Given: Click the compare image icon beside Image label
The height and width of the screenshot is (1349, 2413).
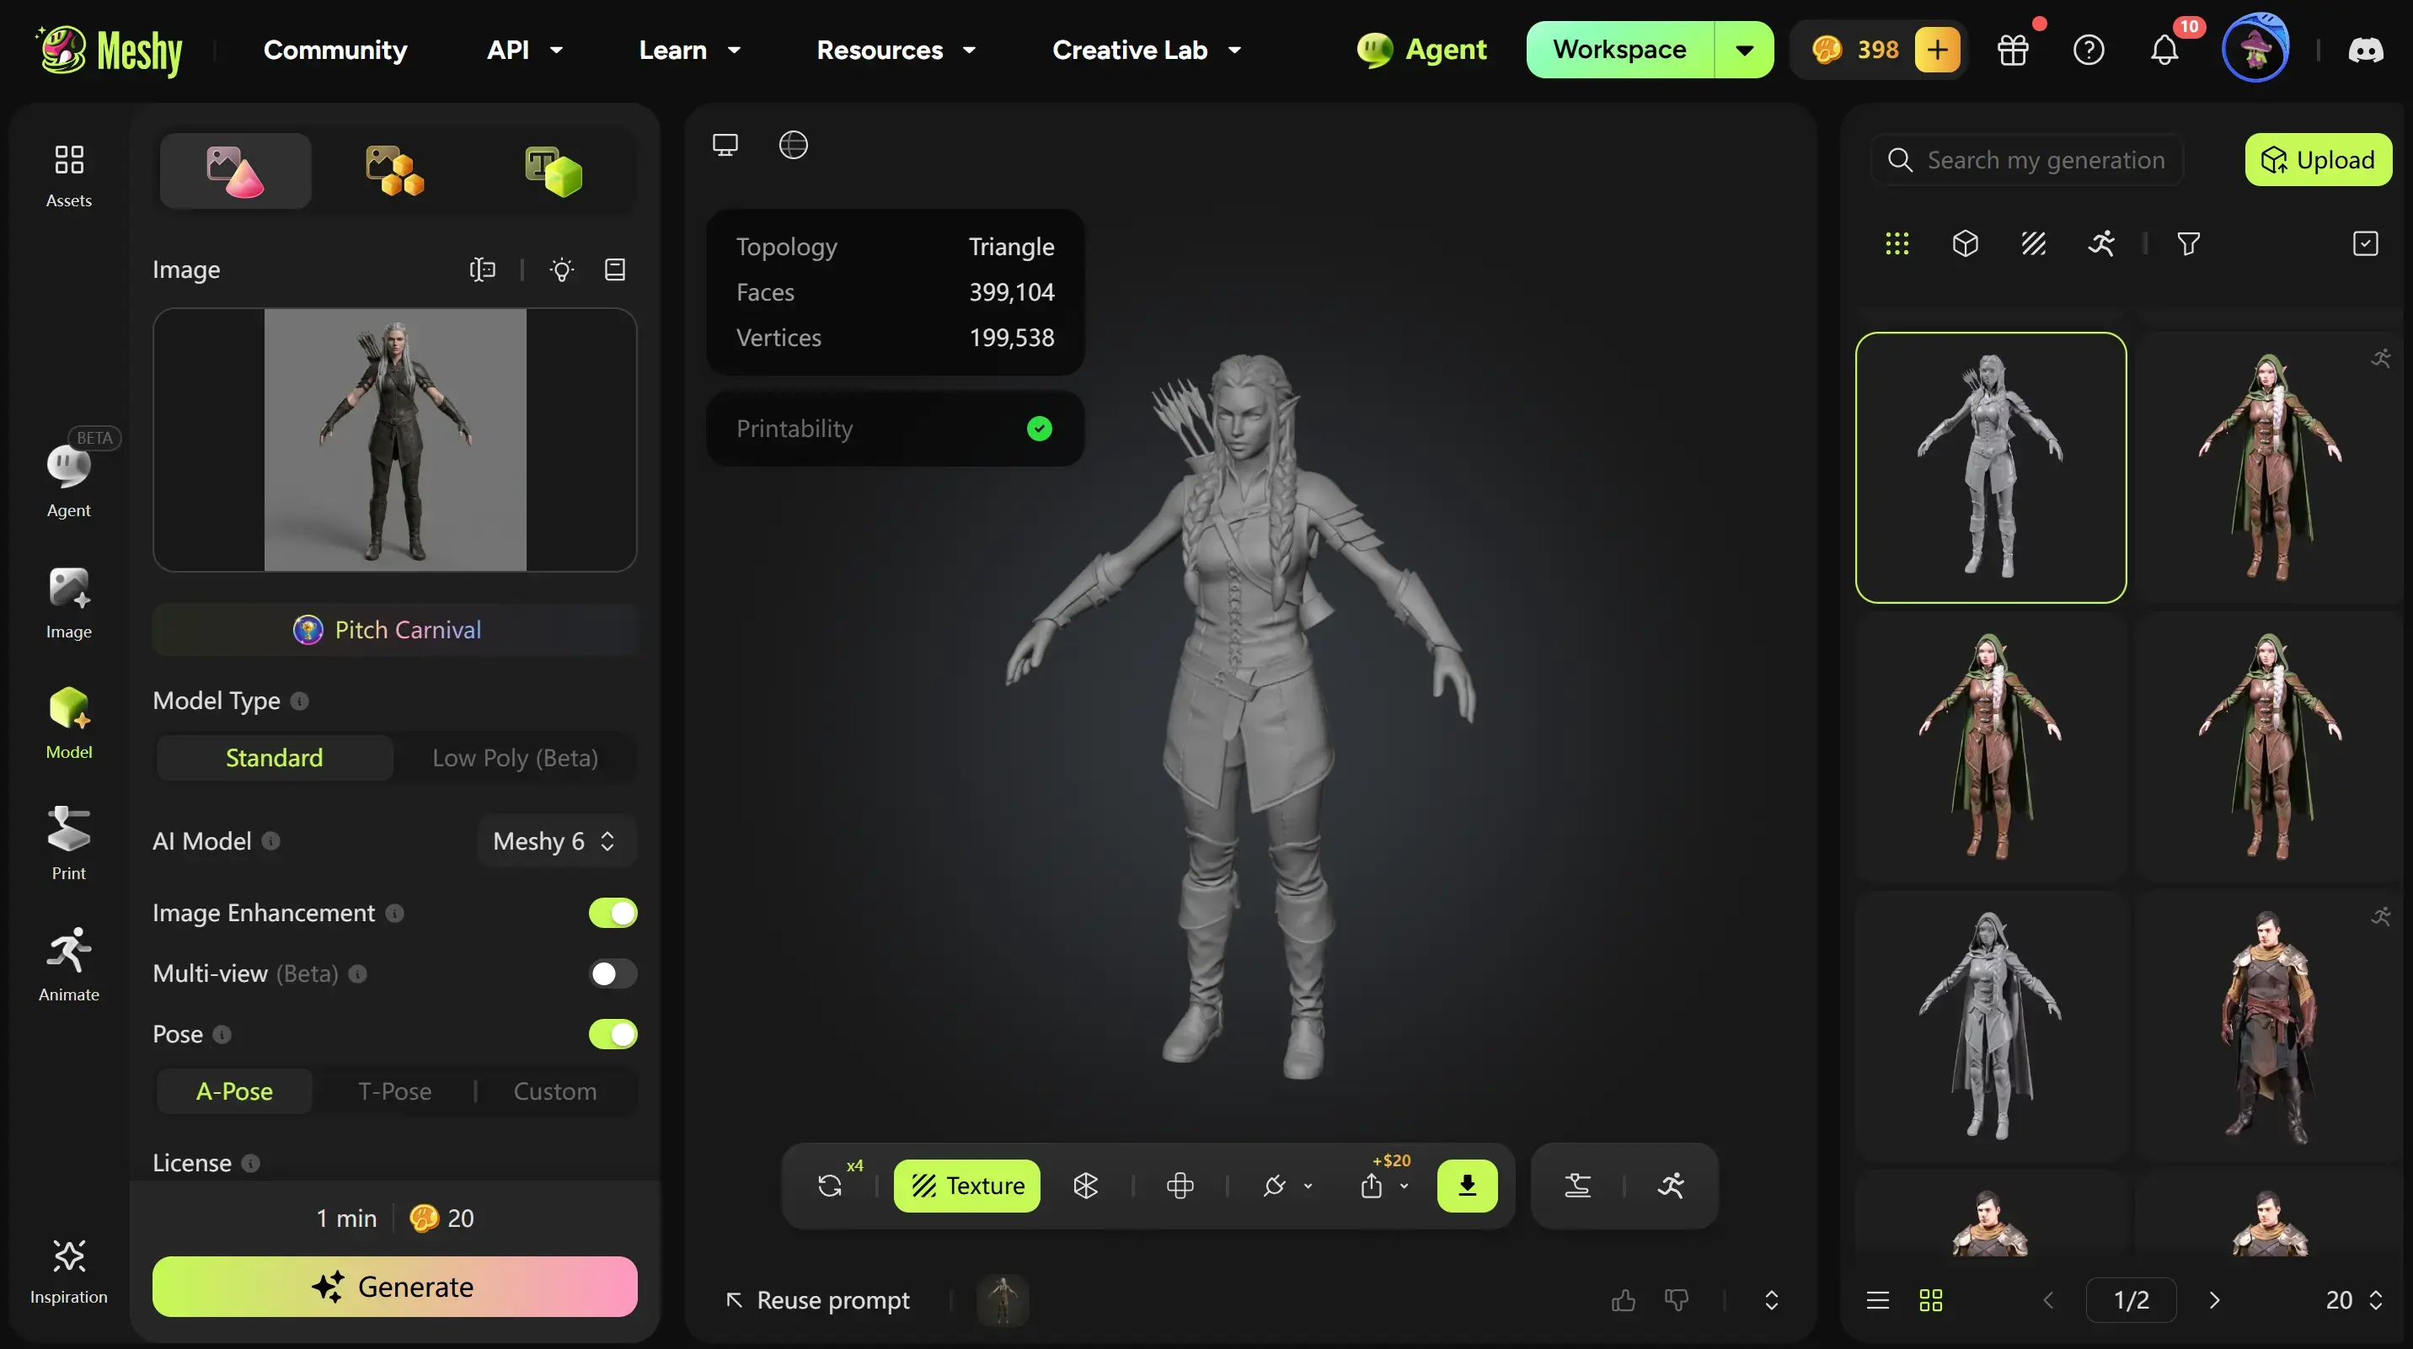Looking at the screenshot, I should pos(483,269).
